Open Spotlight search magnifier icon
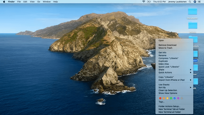 (x=190, y=2)
